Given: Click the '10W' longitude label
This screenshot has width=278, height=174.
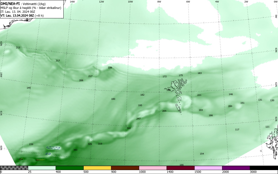Looking at the screenshot, I should point(130,2).
